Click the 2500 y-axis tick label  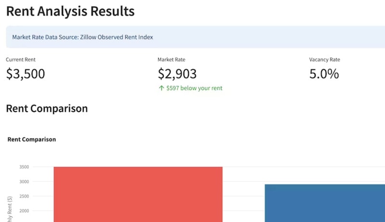pos(24,196)
